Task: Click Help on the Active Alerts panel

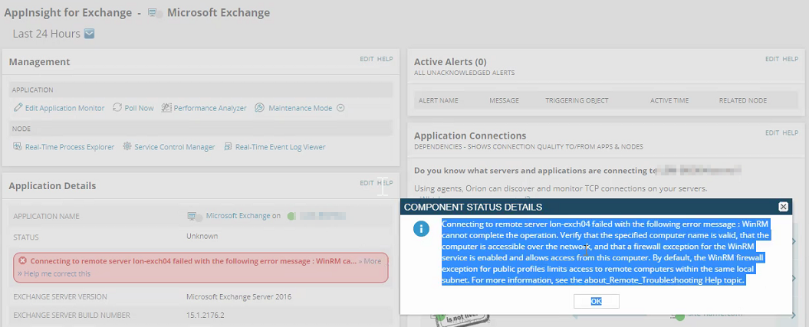Action: click(790, 59)
